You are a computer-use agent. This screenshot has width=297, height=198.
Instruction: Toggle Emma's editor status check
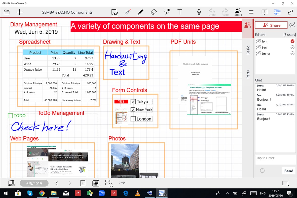tap(292, 53)
